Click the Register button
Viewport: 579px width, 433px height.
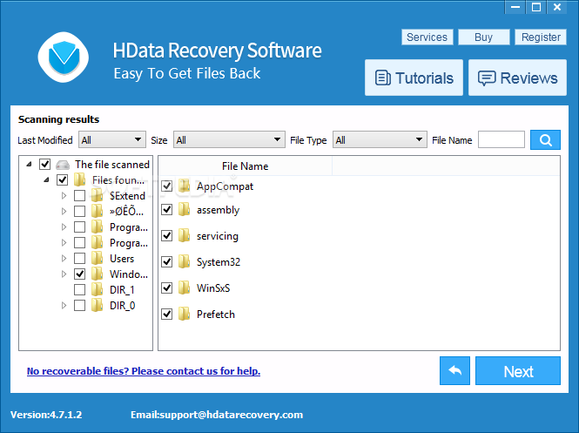click(x=541, y=37)
